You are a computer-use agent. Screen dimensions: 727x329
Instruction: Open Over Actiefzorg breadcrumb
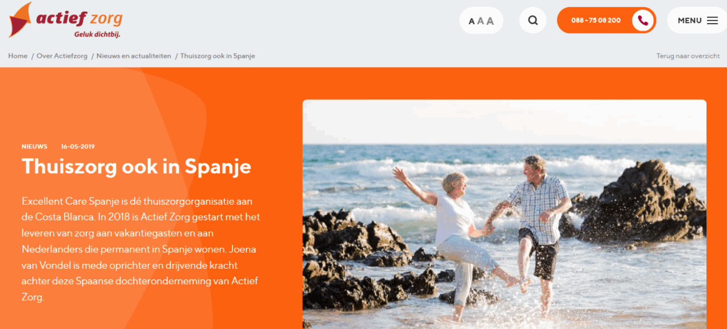pyautogui.click(x=62, y=56)
